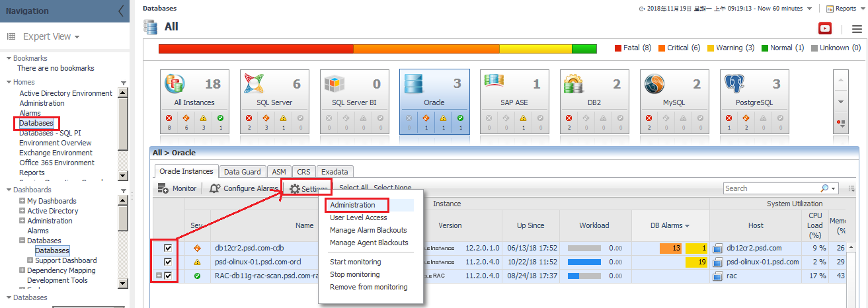
Task: Toggle checkbox for db12cr2.psd.com-cdb row
Action: pos(168,249)
